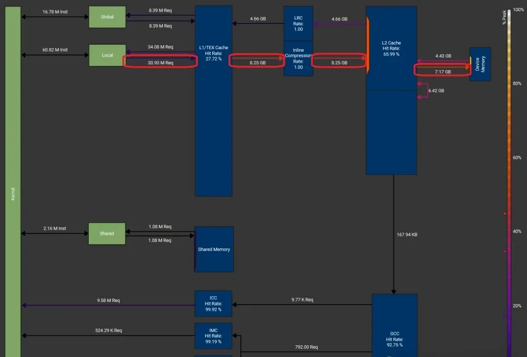Click the % Peak scale title
This screenshot has width=527, height=357.
click(x=504, y=17)
